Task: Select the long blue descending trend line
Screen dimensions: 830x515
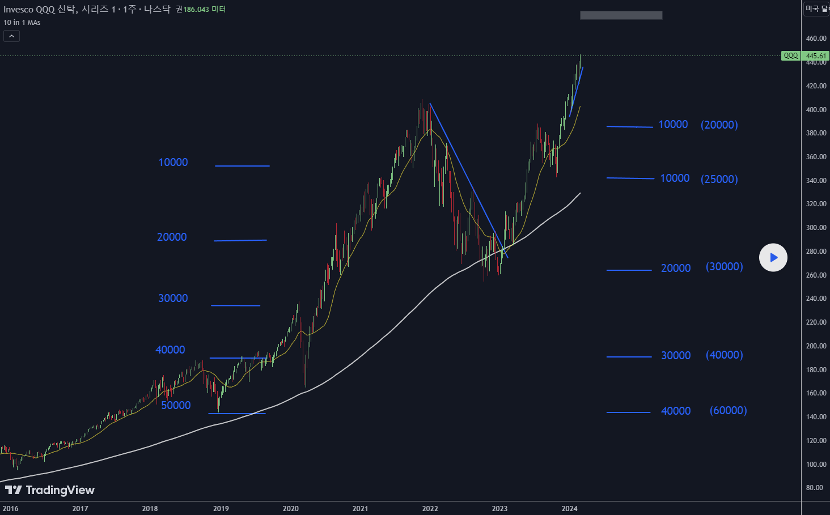Action: pos(468,180)
